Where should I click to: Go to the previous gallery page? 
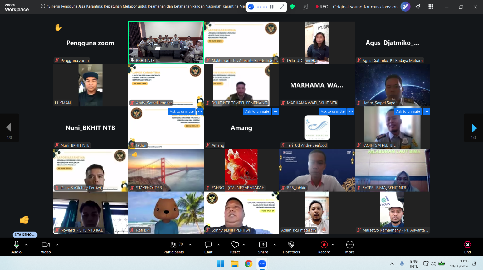tap(9, 128)
